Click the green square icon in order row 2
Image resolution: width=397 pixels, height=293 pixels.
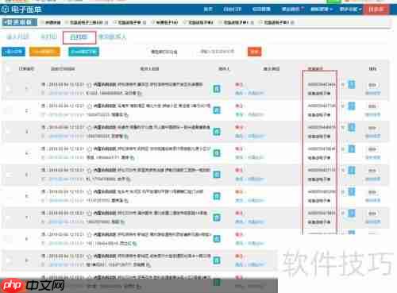217,110
